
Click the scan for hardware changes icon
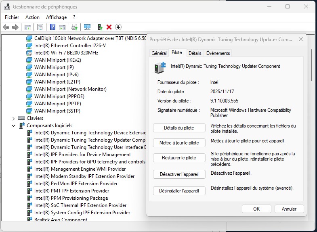point(87,27)
